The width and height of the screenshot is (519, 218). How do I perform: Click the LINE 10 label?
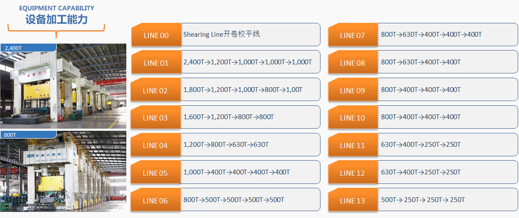[352, 118]
